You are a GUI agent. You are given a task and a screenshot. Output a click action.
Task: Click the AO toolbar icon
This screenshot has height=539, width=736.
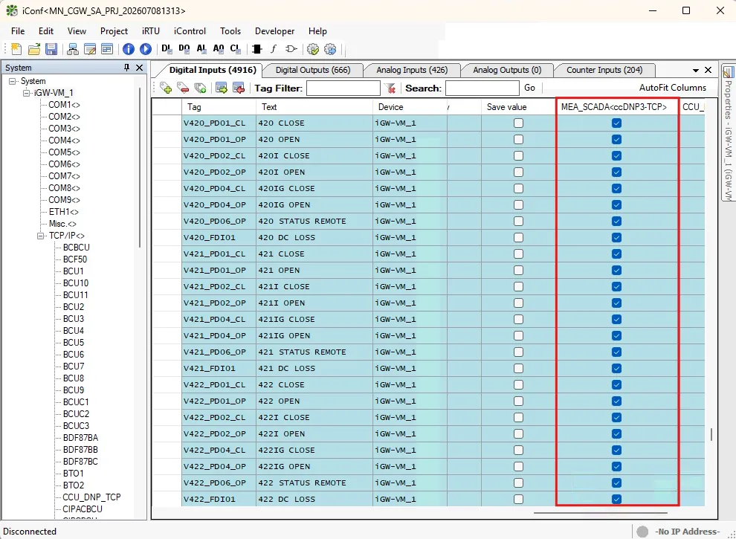coord(219,48)
